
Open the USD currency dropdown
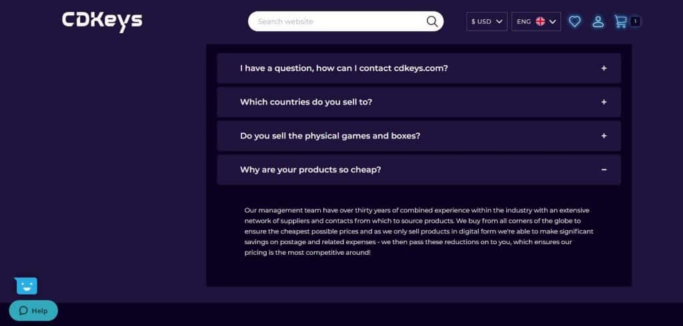[x=487, y=21]
